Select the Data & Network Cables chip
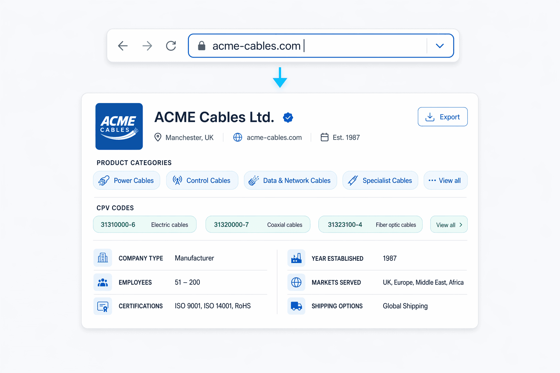The image size is (560, 373). [x=291, y=180]
